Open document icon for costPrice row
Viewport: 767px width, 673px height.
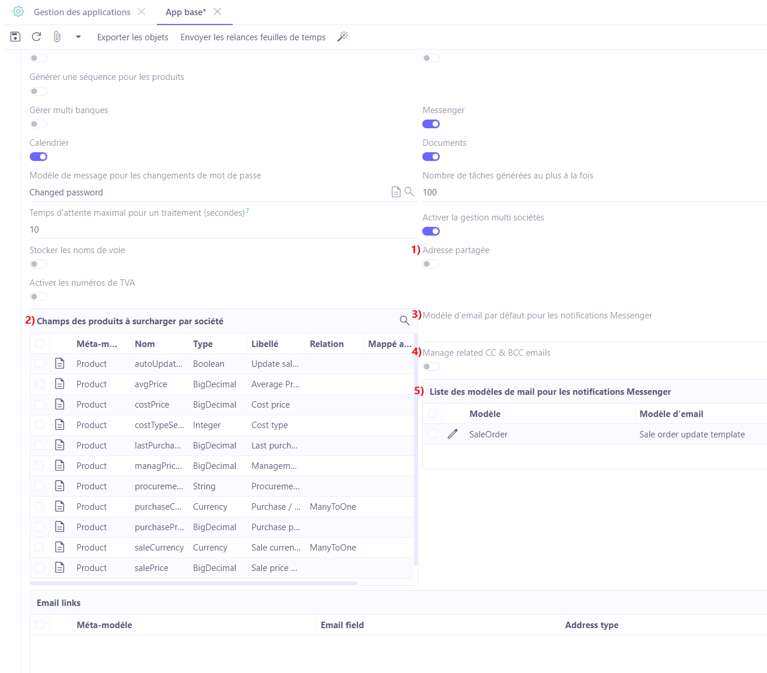tap(59, 404)
